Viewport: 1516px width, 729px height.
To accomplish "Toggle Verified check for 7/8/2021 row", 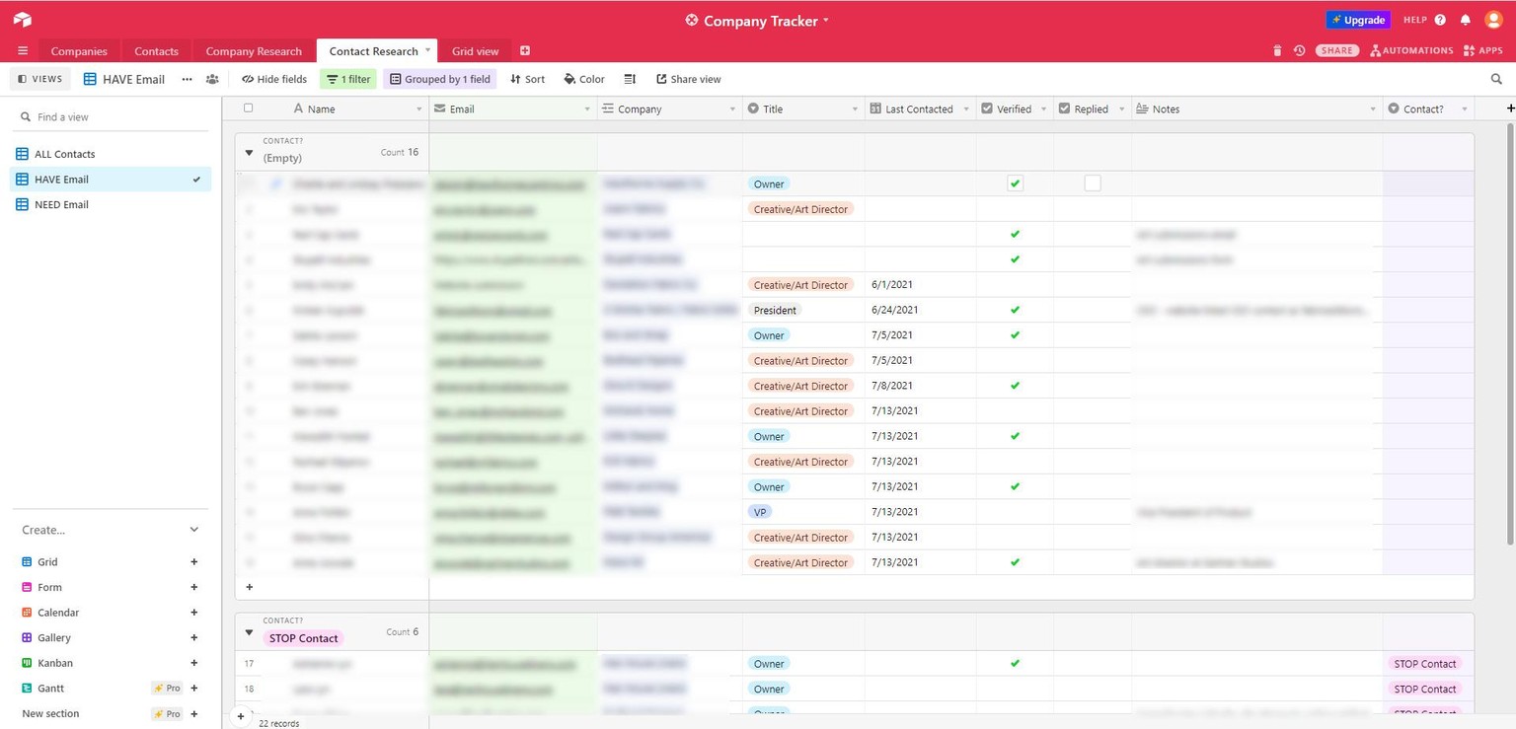I will point(1015,386).
